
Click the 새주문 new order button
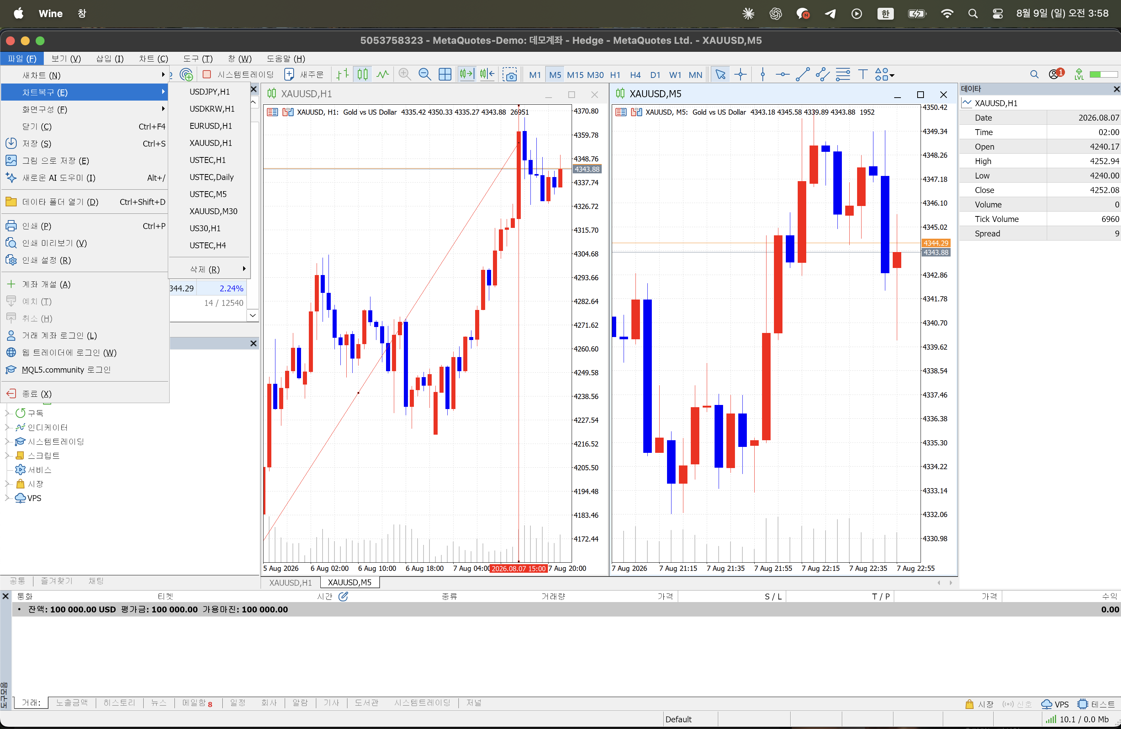click(x=304, y=74)
